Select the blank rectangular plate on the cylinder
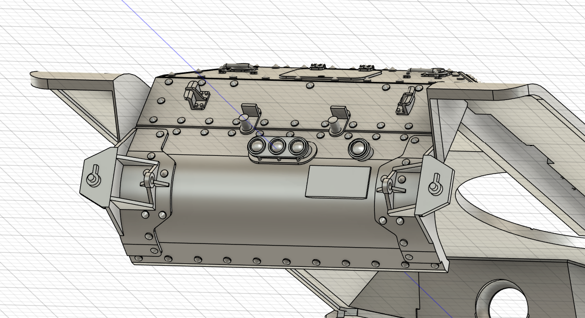Image resolution: width=585 pixels, height=318 pixels. point(338,182)
